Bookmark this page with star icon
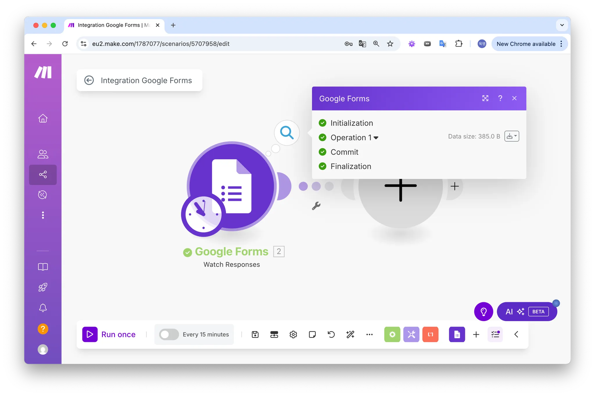 pyautogui.click(x=390, y=44)
